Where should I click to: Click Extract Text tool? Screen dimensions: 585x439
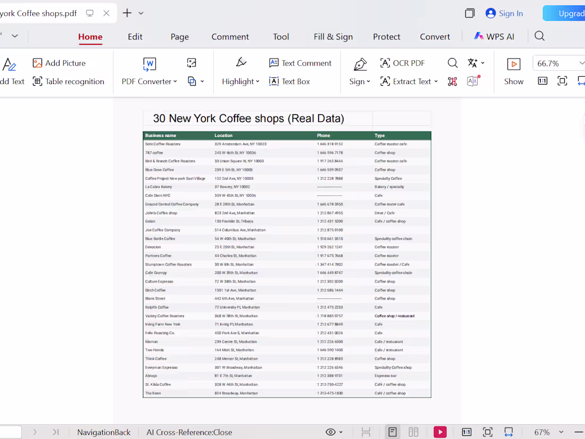[x=405, y=81]
